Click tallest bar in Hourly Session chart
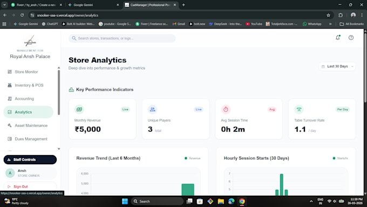This screenshot has height=207, width=367. pyautogui.click(x=281, y=184)
